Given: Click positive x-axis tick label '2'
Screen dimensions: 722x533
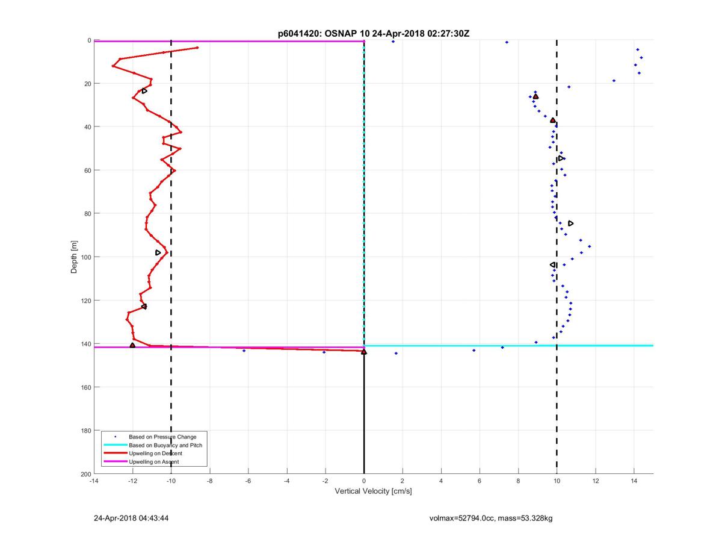Looking at the screenshot, I should (x=403, y=481).
